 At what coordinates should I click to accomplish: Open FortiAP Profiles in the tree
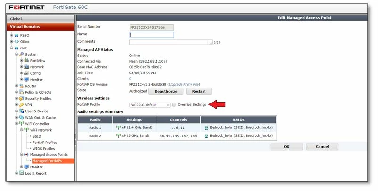pyautogui.click(x=45, y=143)
